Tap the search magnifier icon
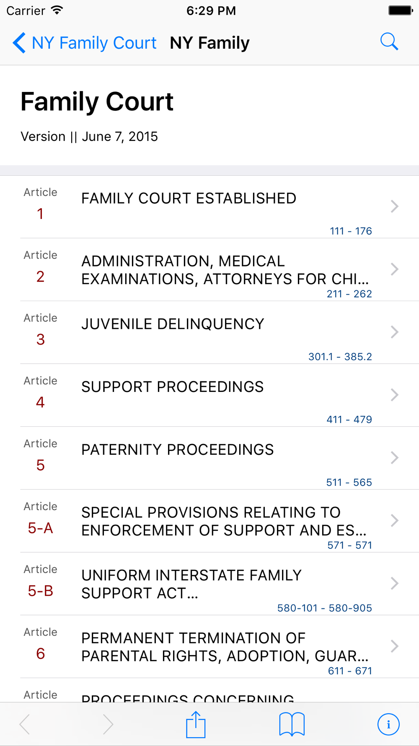Screen dimensions: 419x746 [x=389, y=42]
